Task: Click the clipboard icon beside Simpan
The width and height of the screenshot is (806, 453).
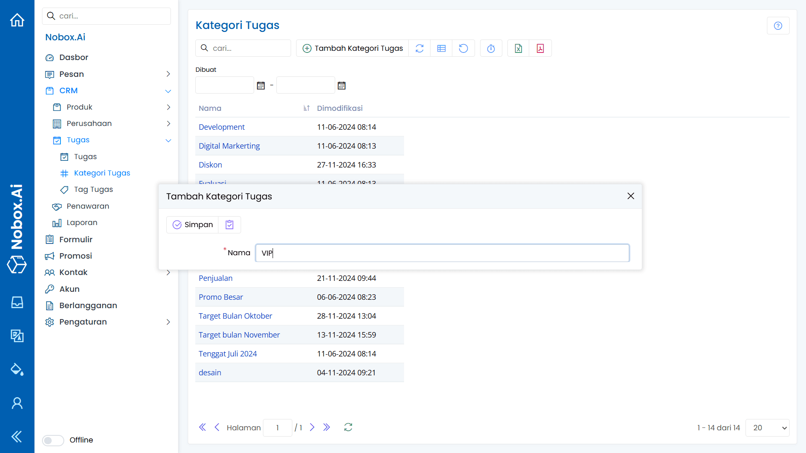Action: click(x=229, y=225)
